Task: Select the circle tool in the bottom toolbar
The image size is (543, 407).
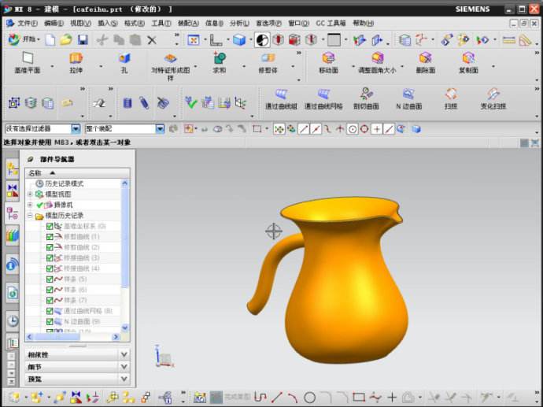Action: tap(309, 398)
